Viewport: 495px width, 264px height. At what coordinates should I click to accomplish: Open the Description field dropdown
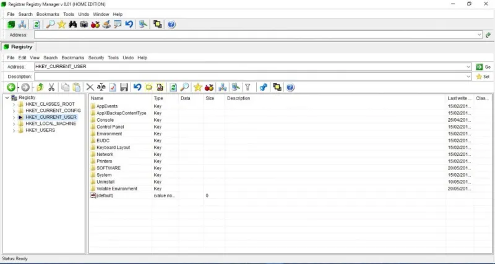468,77
